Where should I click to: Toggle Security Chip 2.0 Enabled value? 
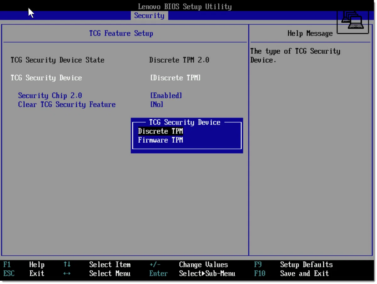[x=166, y=96]
